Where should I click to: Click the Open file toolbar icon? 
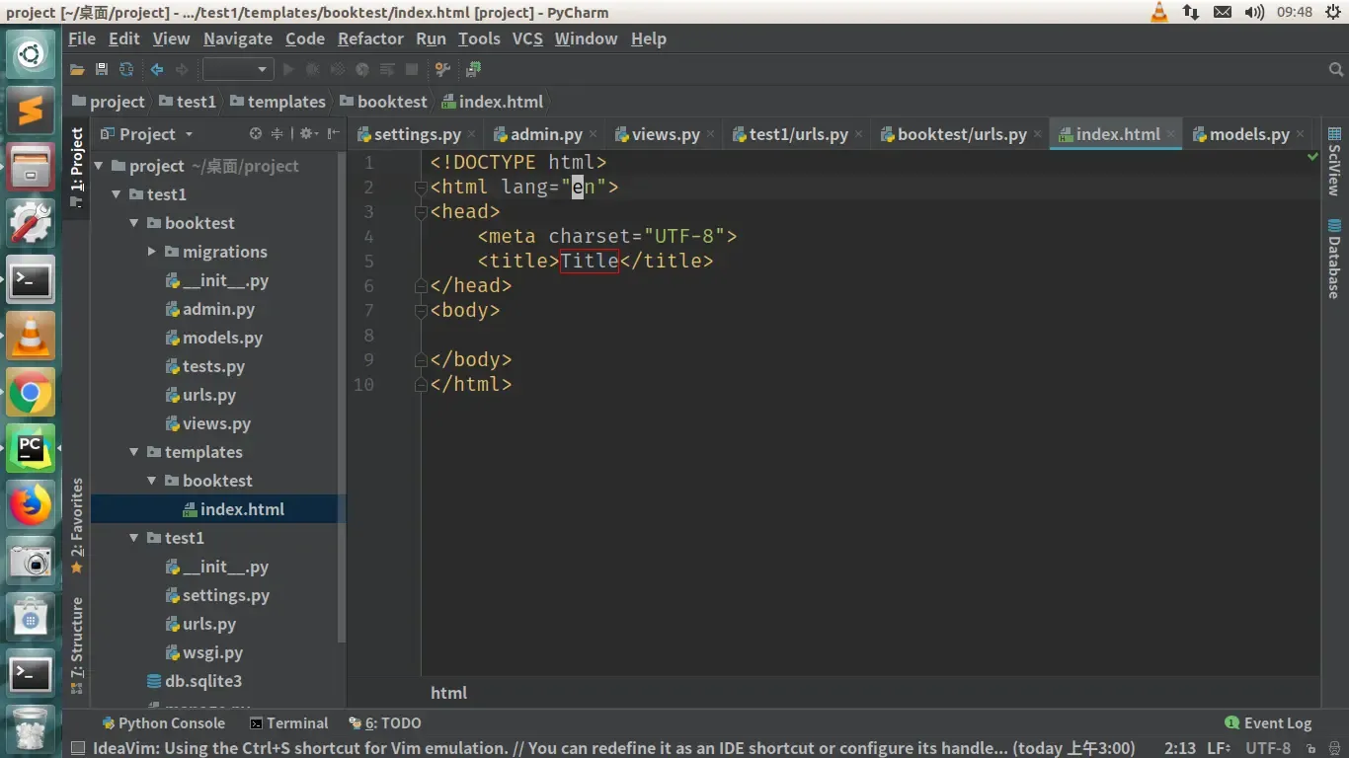(x=77, y=70)
